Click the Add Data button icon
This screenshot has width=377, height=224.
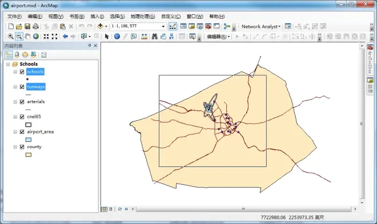coord(101,26)
